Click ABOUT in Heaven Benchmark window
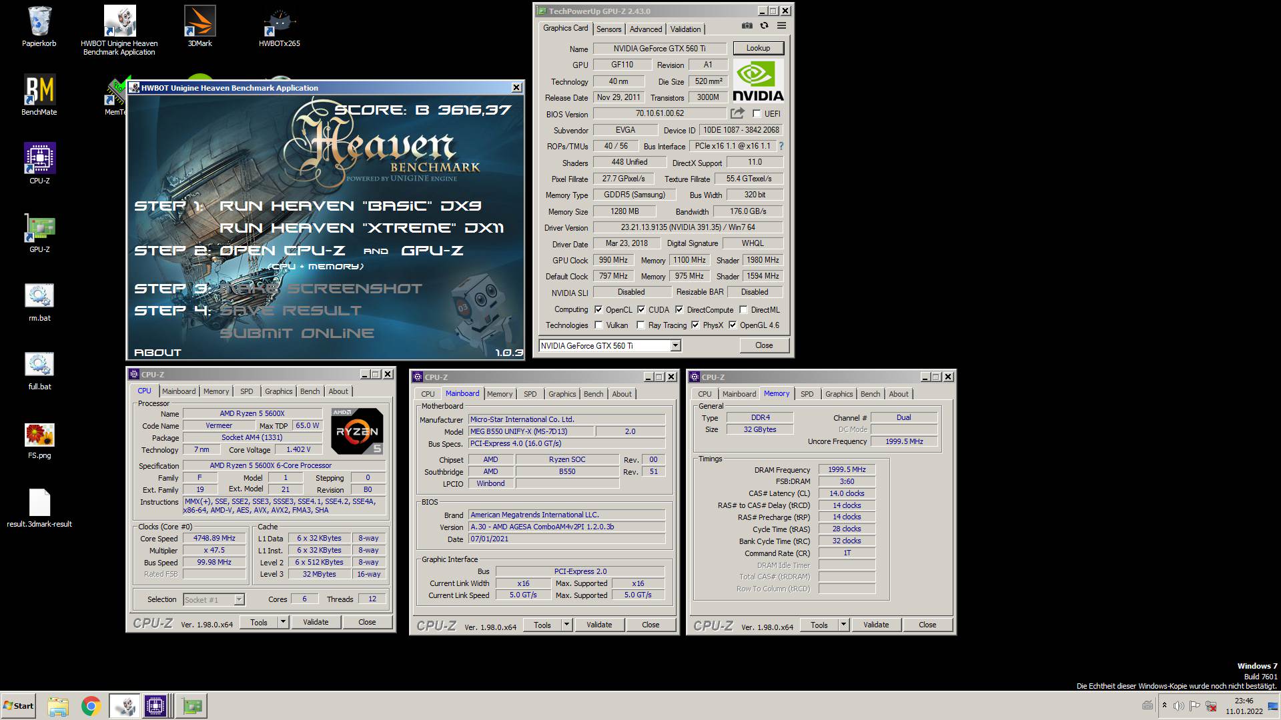Image resolution: width=1281 pixels, height=720 pixels. click(x=157, y=352)
